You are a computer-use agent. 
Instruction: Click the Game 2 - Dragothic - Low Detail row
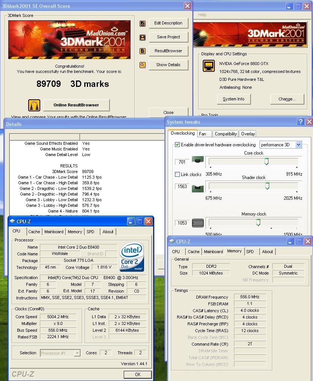(x=87, y=188)
